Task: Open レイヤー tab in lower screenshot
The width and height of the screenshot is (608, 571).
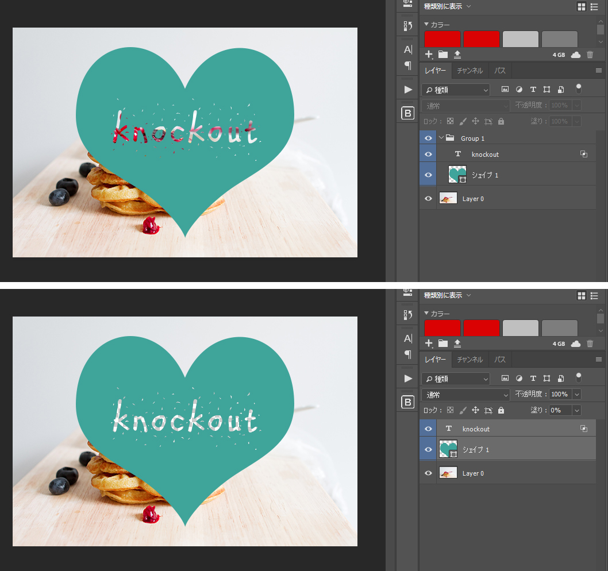Action: (435, 360)
